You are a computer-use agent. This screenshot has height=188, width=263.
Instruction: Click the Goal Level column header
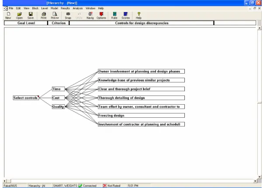click(x=26, y=23)
